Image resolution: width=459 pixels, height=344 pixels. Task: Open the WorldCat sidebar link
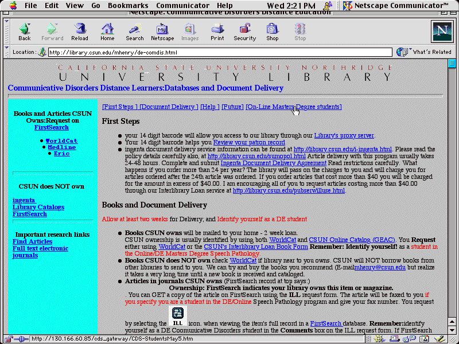(61, 140)
